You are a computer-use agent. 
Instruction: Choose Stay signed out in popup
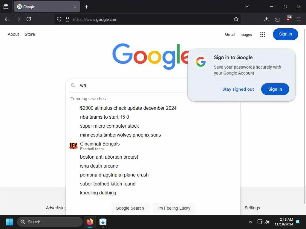point(238,89)
